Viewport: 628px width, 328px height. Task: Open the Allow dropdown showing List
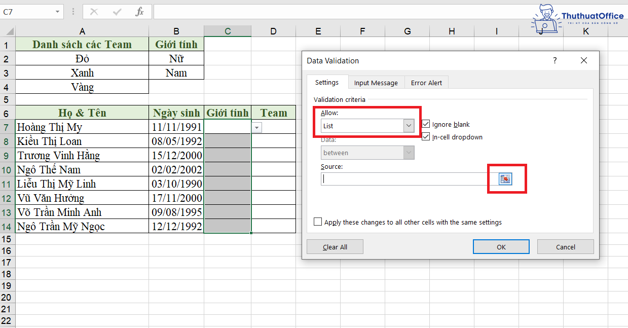[408, 126]
